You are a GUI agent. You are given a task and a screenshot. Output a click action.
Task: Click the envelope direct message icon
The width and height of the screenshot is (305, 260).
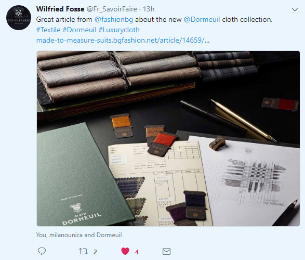(166, 252)
